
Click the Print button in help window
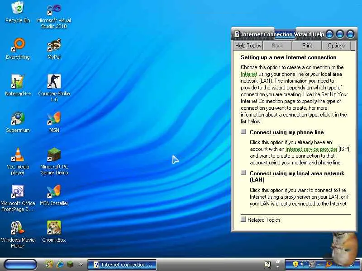tap(307, 46)
